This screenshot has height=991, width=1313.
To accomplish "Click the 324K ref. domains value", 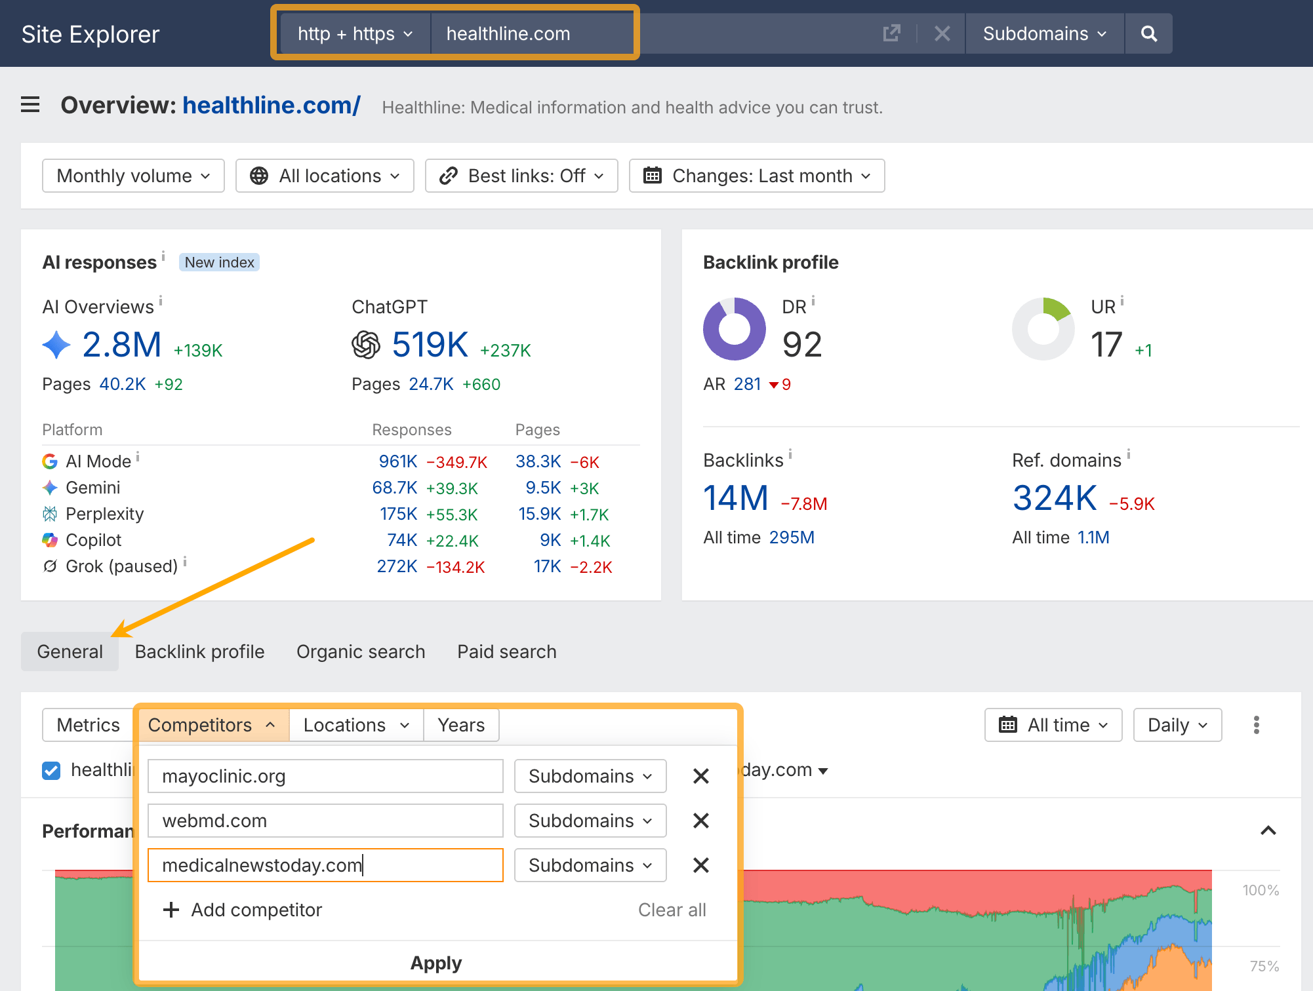I will [1054, 498].
